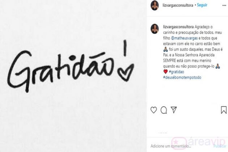This screenshot has width=228, height=152.
Task: Open lizvargasconsultora profile picture in header
Action: pyautogui.click(x=155, y=5)
